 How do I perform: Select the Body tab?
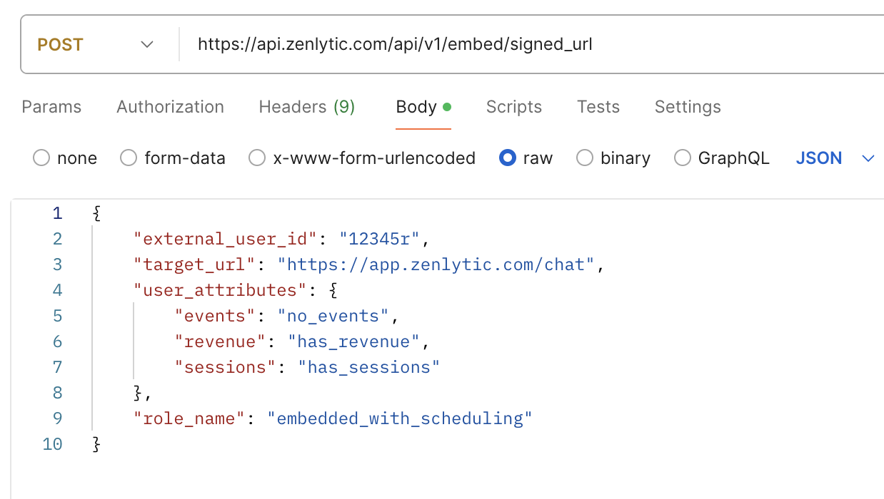(x=423, y=107)
